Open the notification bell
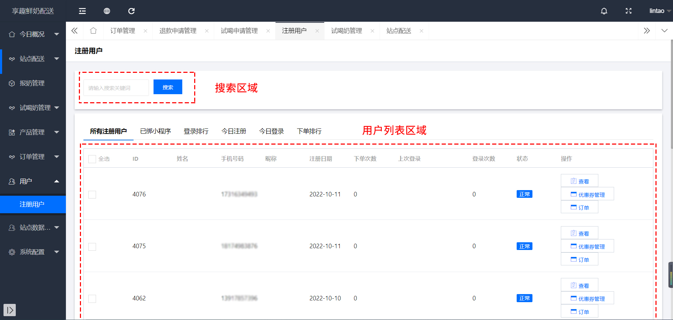Viewport: 673px width, 320px height. pos(604,11)
